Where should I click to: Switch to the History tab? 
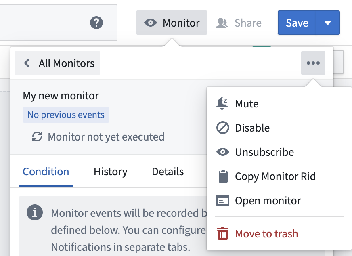point(111,172)
